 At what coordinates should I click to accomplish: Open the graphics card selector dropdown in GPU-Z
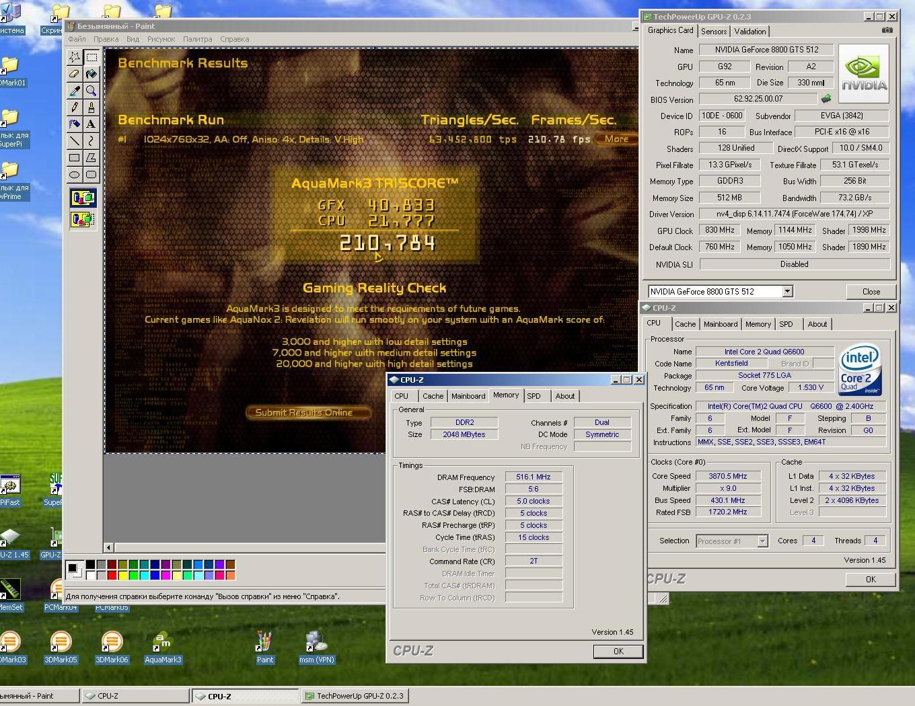click(787, 291)
